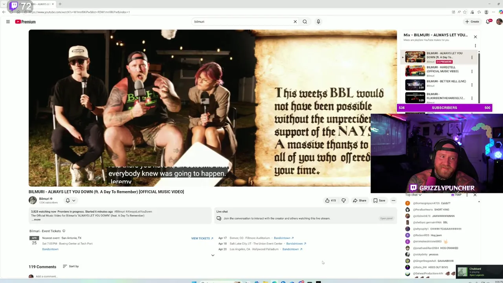This screenshot has width=503, height=283.
Task: Show Event Tickets info icon
Action: (x=64, y=231)
